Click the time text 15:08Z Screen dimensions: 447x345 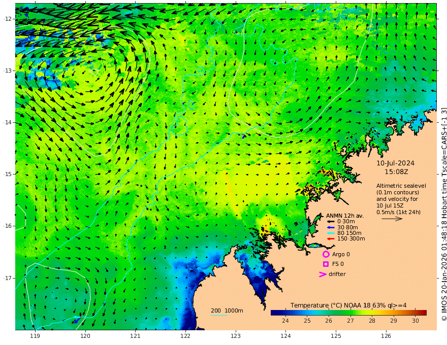click(396, 172)
